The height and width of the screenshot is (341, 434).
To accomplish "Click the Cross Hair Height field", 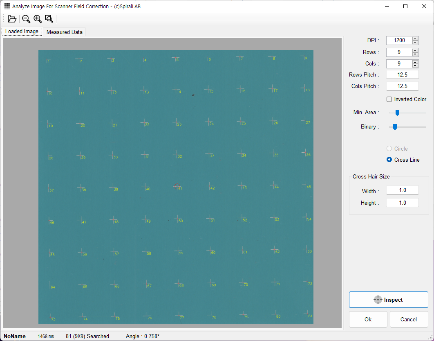I will 403,203.
